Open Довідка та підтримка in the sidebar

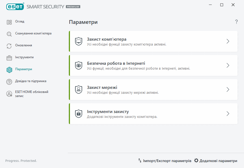pyautogui.click(x=31, y=81)
